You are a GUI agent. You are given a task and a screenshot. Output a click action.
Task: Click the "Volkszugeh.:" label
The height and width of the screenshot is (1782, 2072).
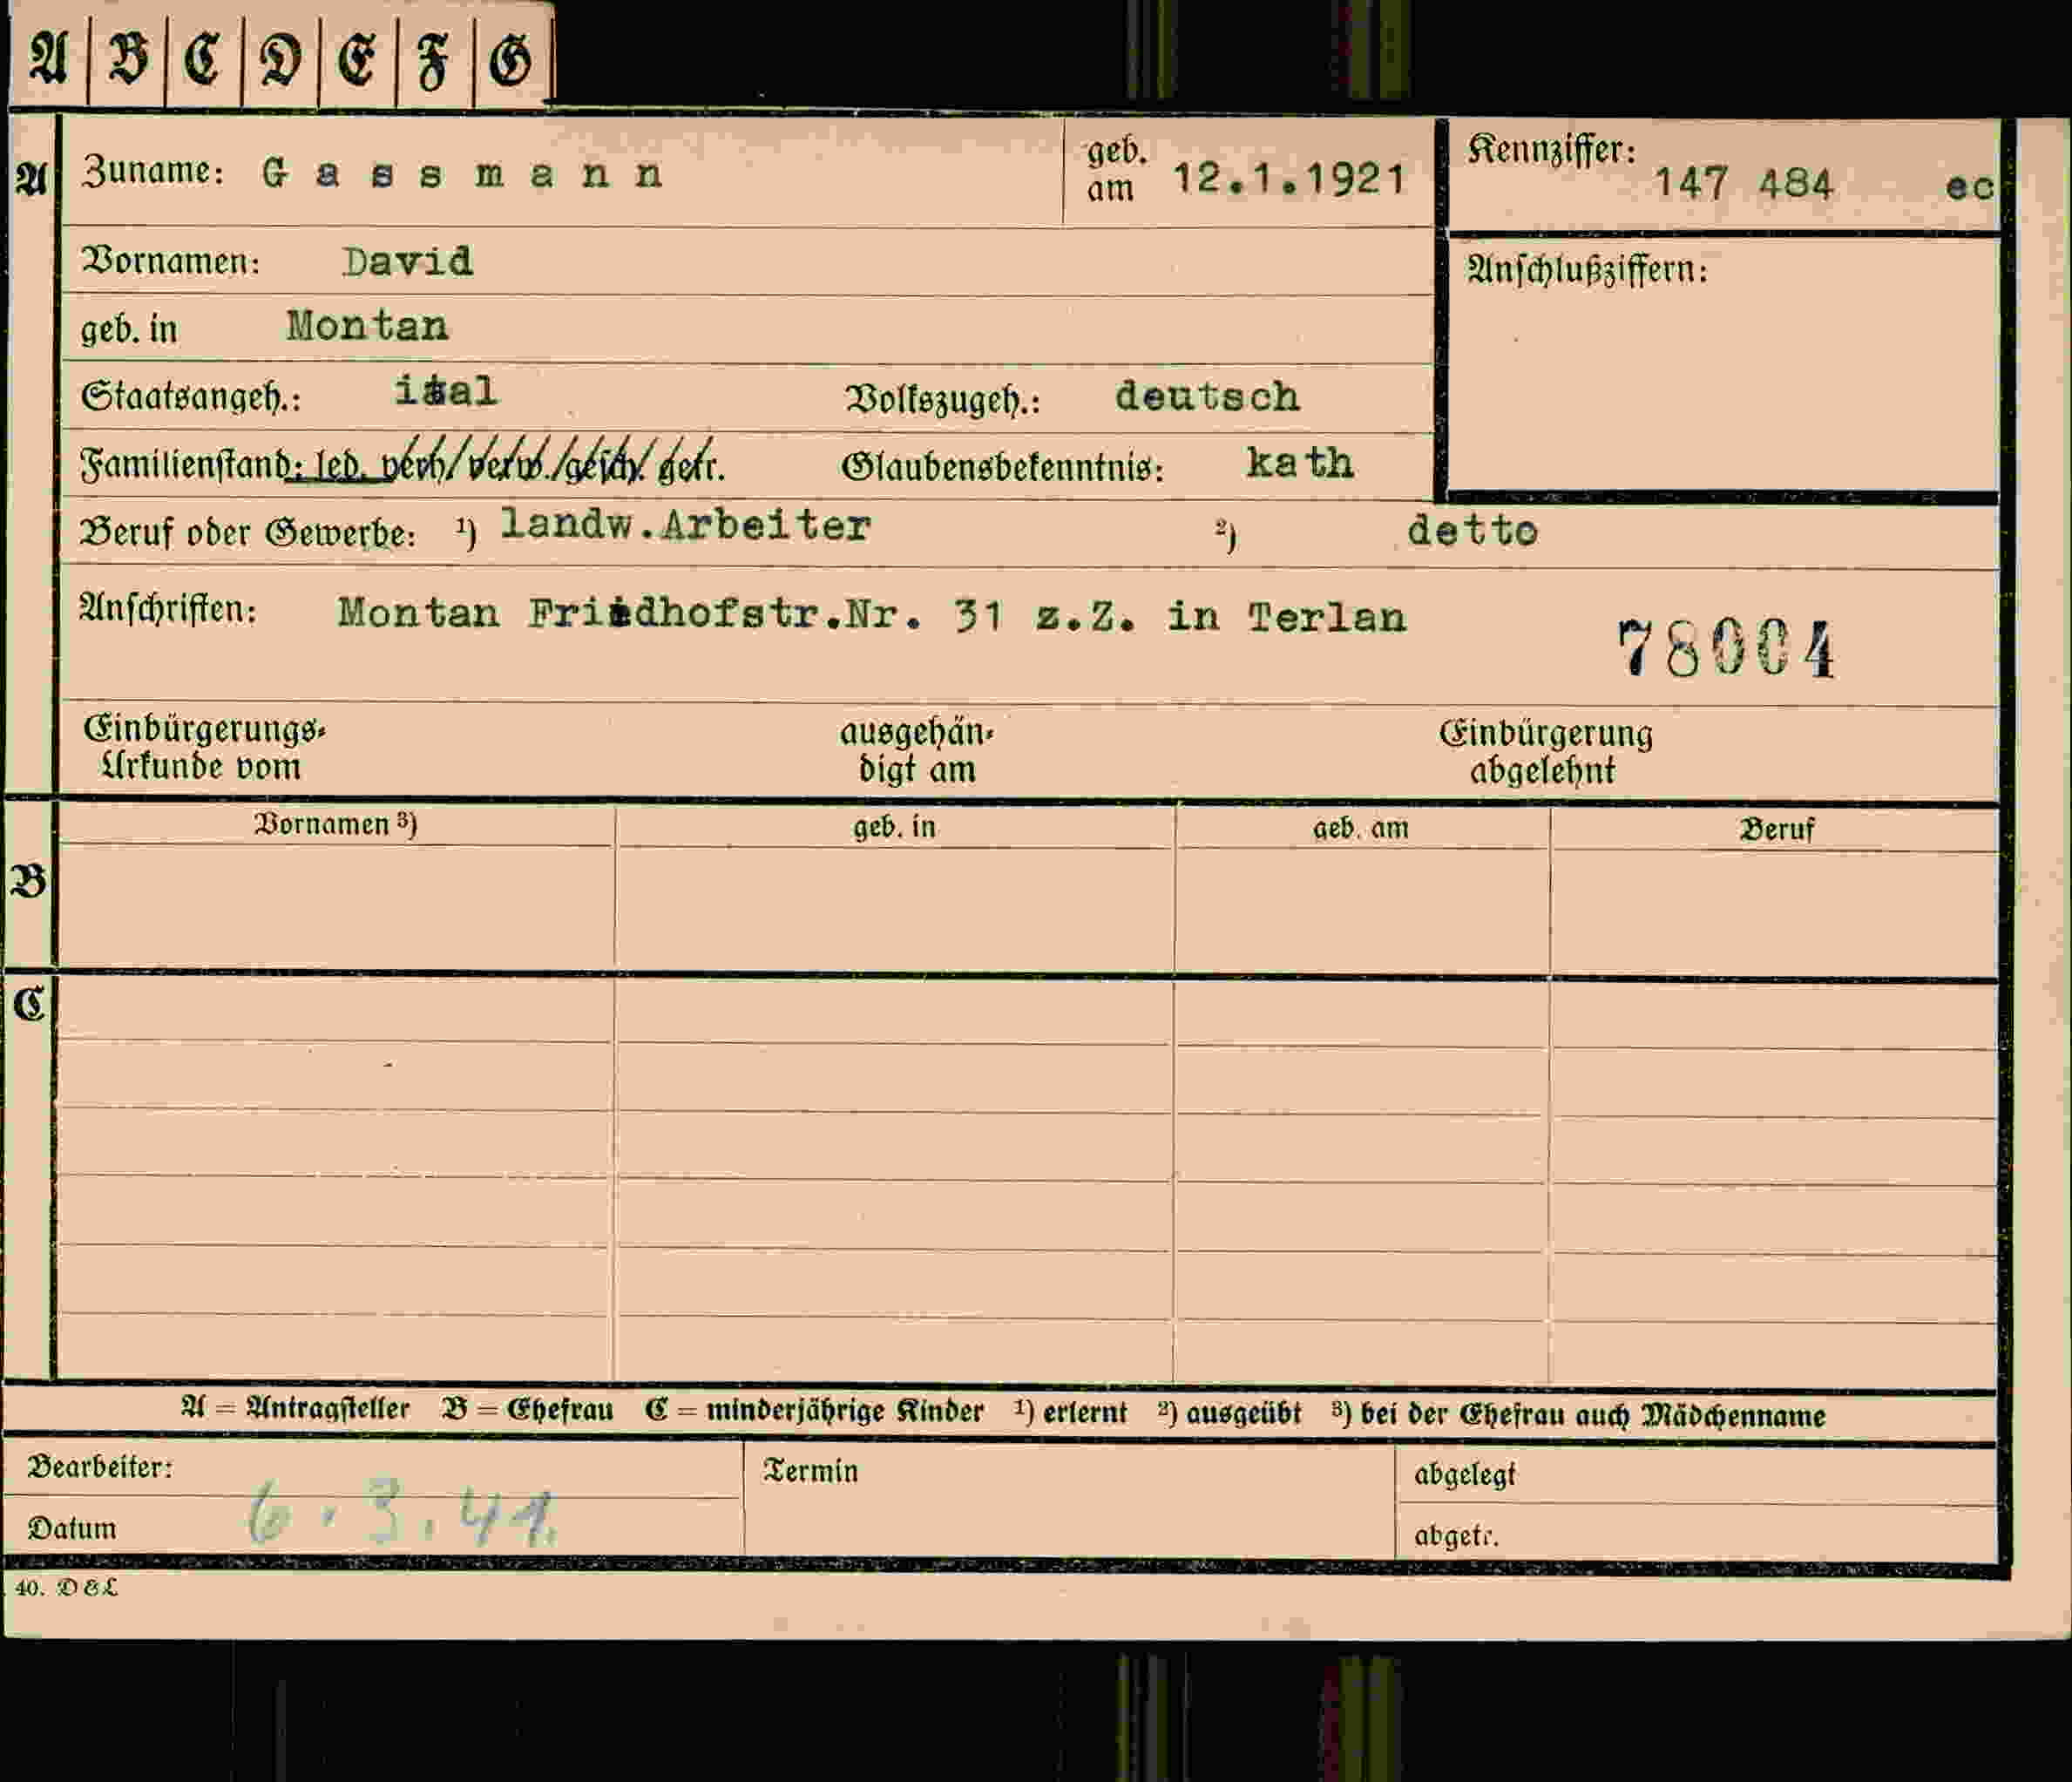tap(942, 400)
